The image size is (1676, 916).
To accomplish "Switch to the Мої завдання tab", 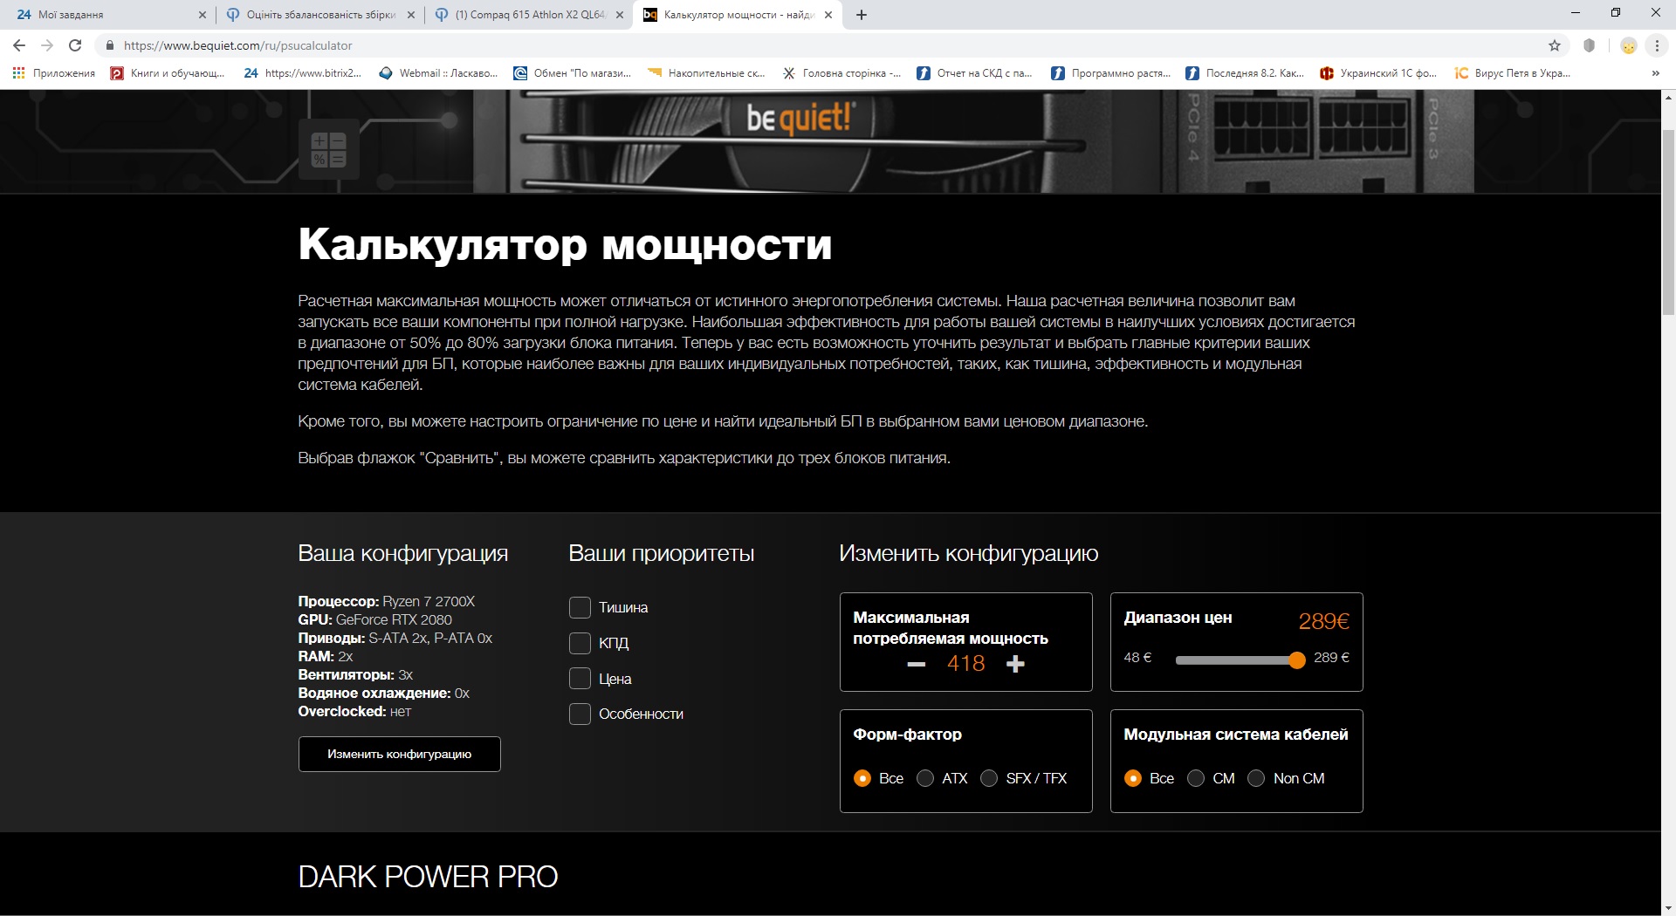I will (105, 15).
